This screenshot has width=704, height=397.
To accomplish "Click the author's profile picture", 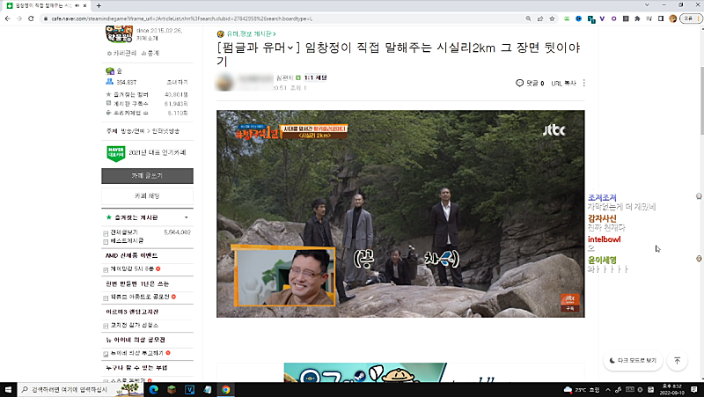I will click(224, 82).
